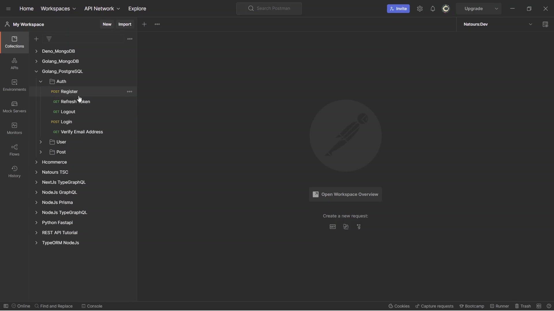Open the Runner in status bar
The width and height of the screenshot is (554, 311).
499,306
